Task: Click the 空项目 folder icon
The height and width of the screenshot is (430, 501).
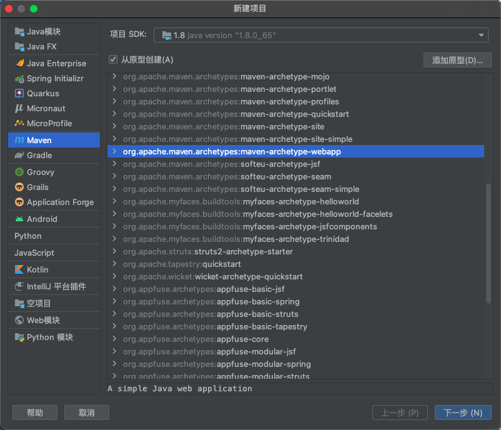Action: (19, 303)
